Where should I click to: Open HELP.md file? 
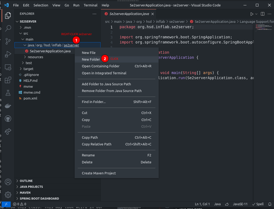click(31, 80)
